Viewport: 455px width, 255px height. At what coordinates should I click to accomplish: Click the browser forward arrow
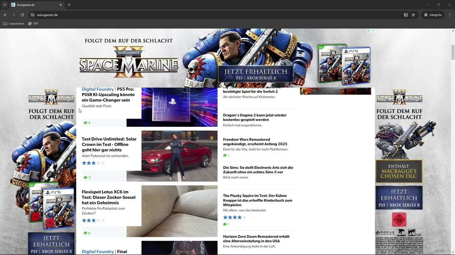14,15
